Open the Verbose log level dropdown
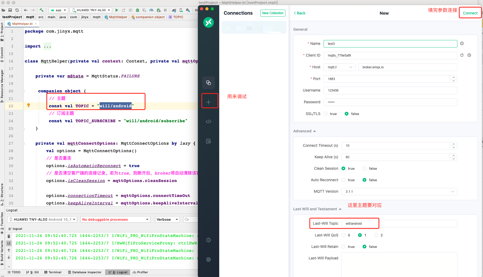 tap(167, 219)
